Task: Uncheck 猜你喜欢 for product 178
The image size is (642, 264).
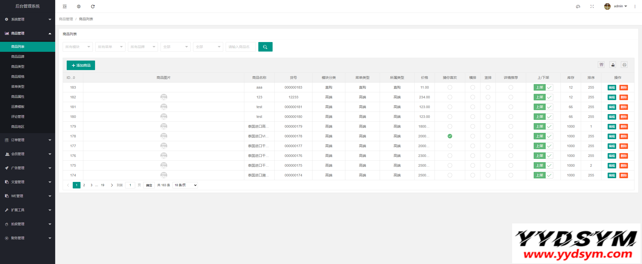Action: point(450,136)
